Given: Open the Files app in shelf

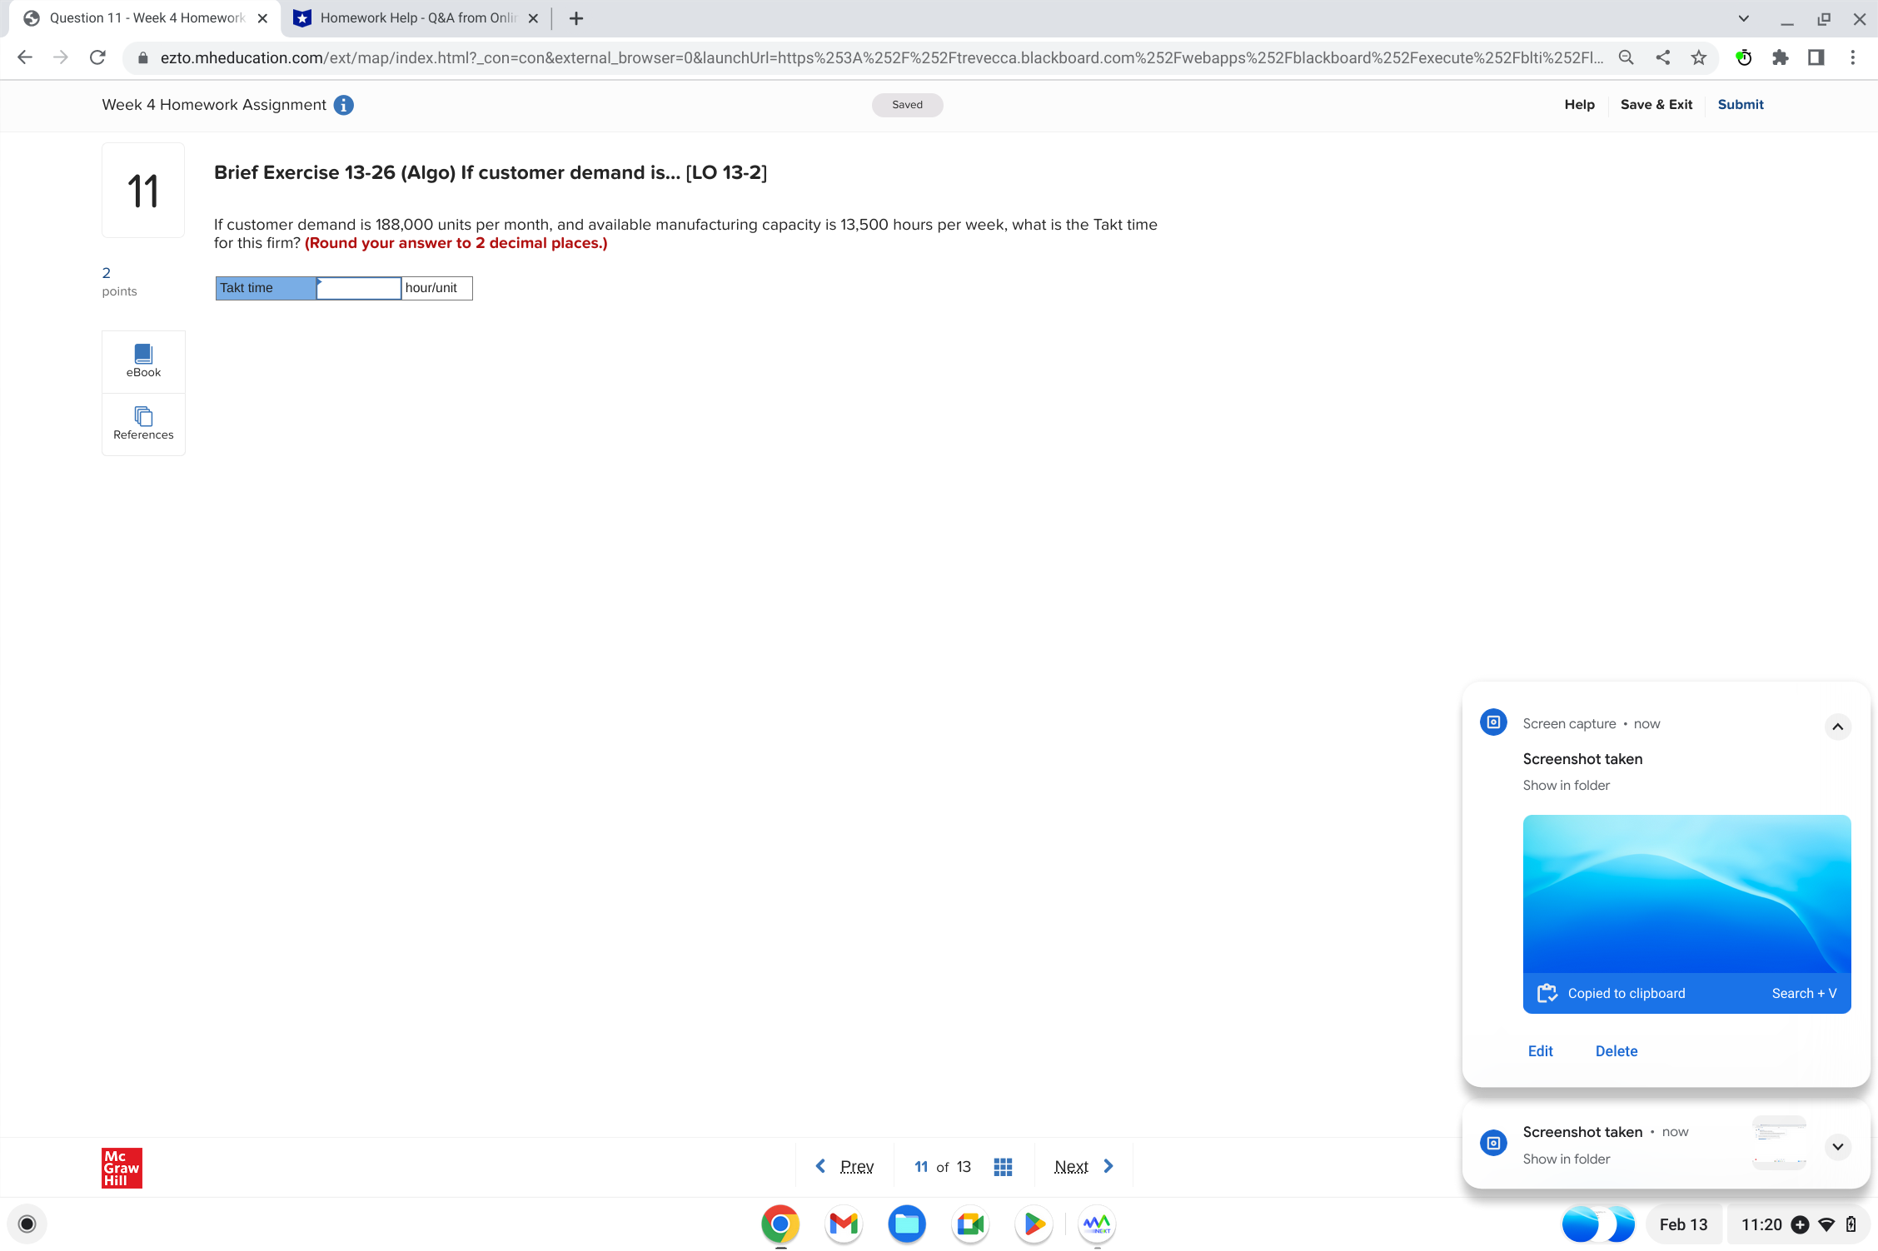Looking at the screenshot, I should tap(907, 1224).
